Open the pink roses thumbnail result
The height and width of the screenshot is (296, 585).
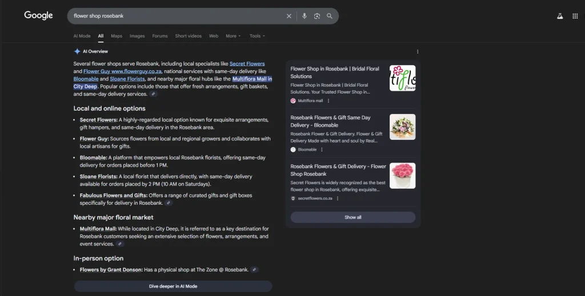pos(402,176)
